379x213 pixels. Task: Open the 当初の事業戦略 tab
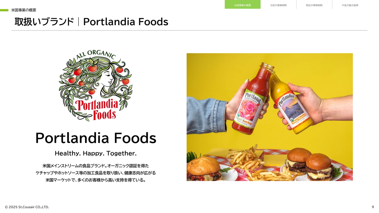tap(278, 4)
